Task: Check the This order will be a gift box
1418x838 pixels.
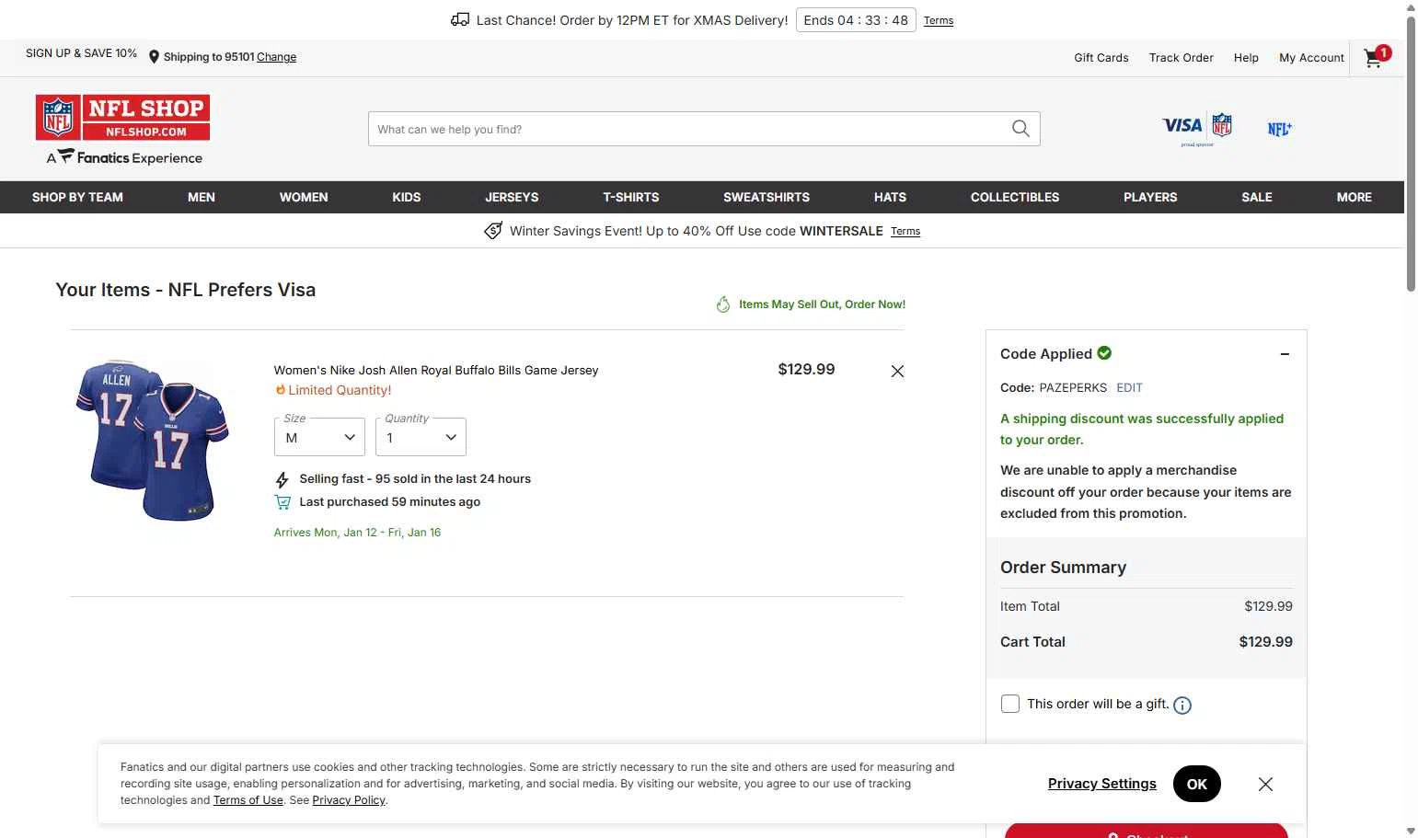Action: [1010, 704]
